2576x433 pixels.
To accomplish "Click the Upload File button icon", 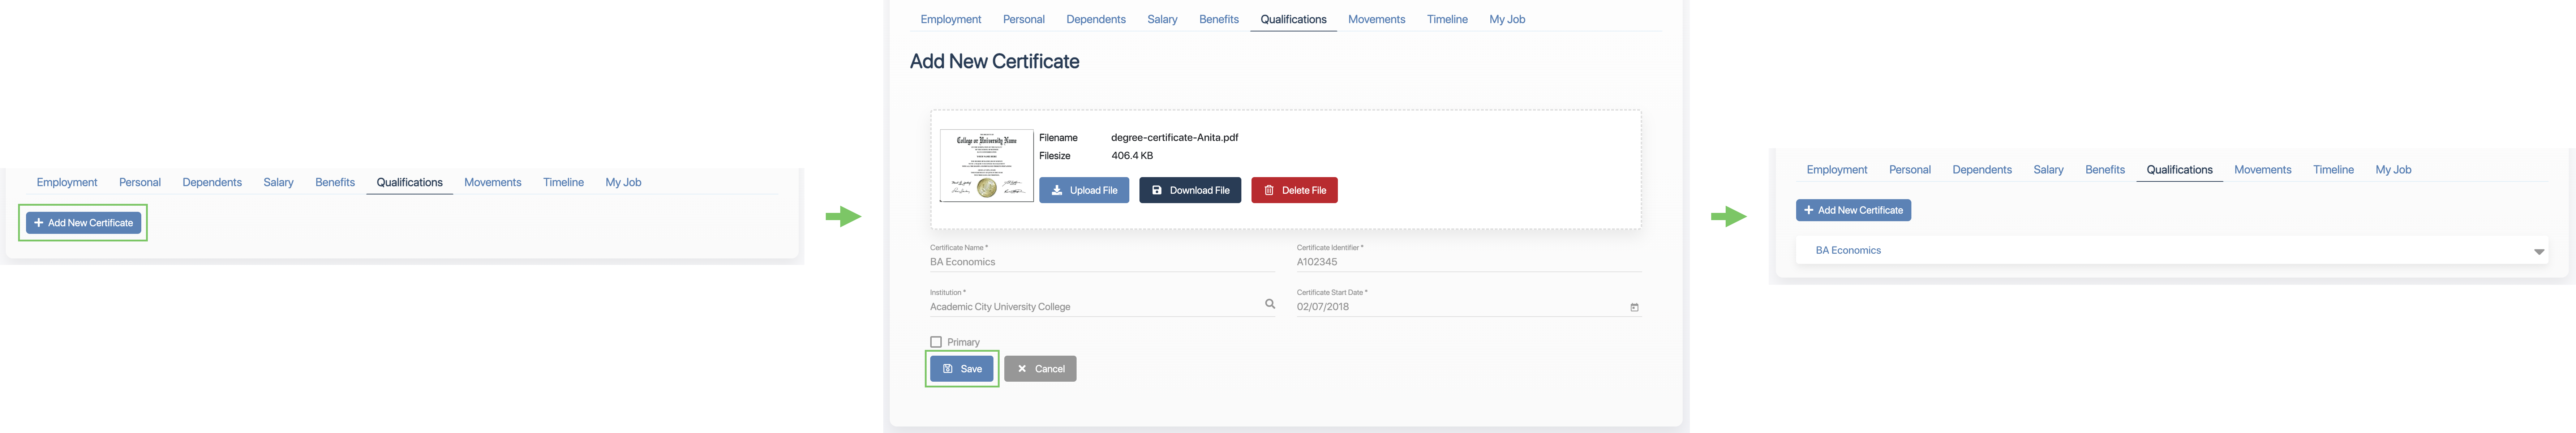I will pos(1057,190).
